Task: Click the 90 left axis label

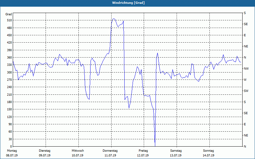Action: click(x=10, y=124)
